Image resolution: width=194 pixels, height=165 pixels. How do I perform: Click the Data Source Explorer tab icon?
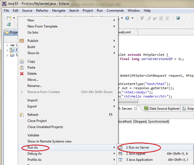click(146, 109)
